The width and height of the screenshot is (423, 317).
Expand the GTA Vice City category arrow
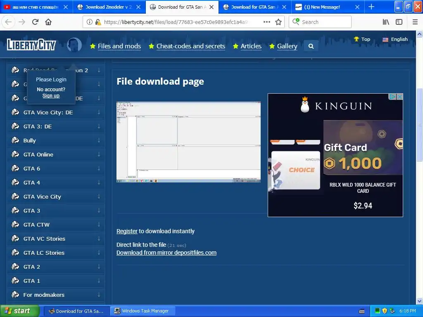(x=99, y=196)
